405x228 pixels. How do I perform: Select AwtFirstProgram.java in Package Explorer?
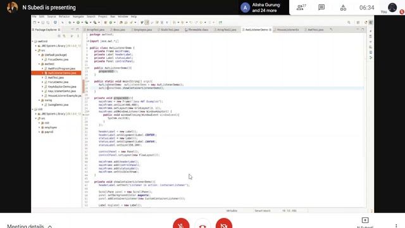[x=61, y=68]
